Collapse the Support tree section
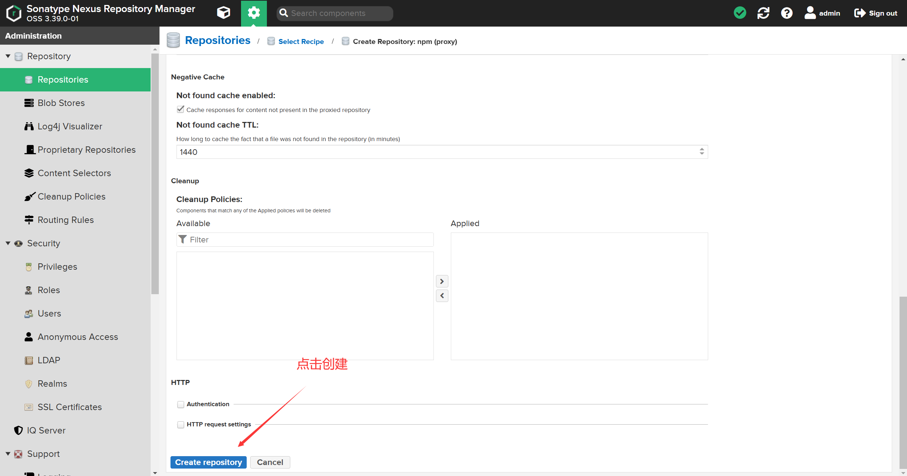The height and width of the screenshot is (476, 907). click(8, 454)
